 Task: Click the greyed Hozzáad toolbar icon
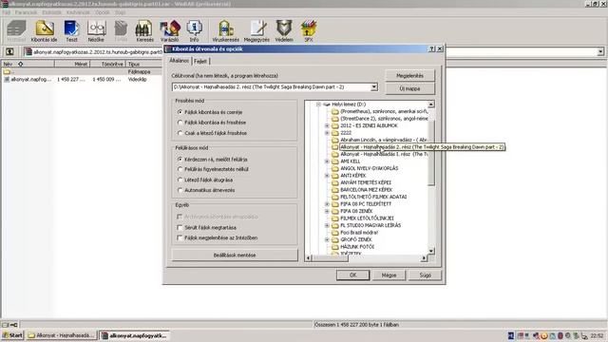click(x=16, y=31)
